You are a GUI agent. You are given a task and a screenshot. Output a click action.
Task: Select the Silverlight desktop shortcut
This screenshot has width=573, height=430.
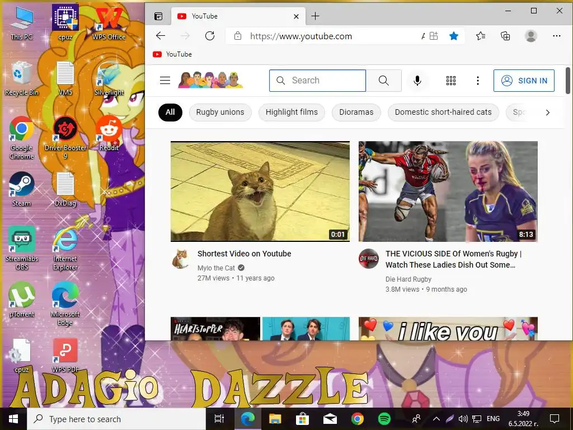[x=109, y=78]
